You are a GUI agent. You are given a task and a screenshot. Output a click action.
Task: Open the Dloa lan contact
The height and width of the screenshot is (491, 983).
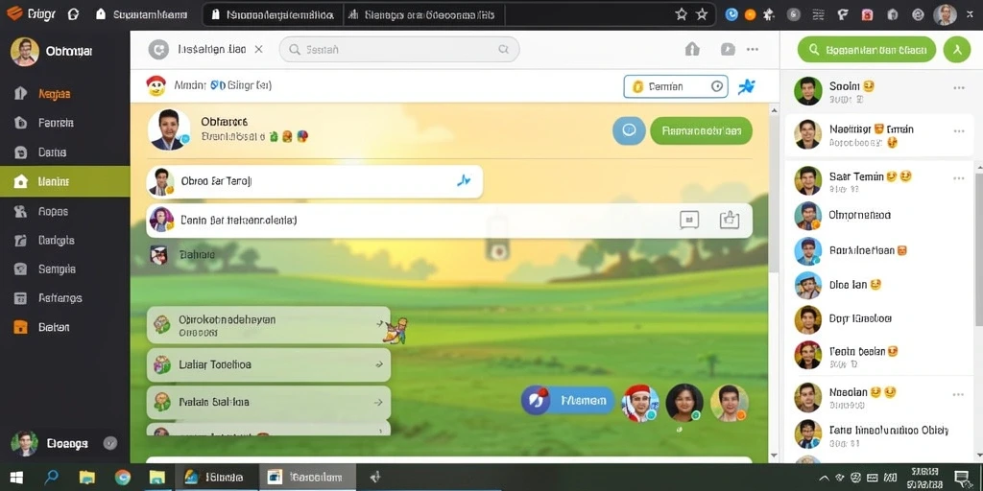877,285
